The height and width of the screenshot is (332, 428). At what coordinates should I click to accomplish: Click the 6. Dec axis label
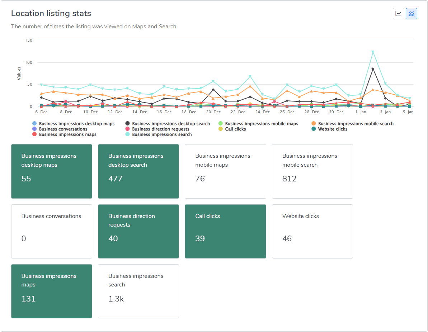click(42, 112)
